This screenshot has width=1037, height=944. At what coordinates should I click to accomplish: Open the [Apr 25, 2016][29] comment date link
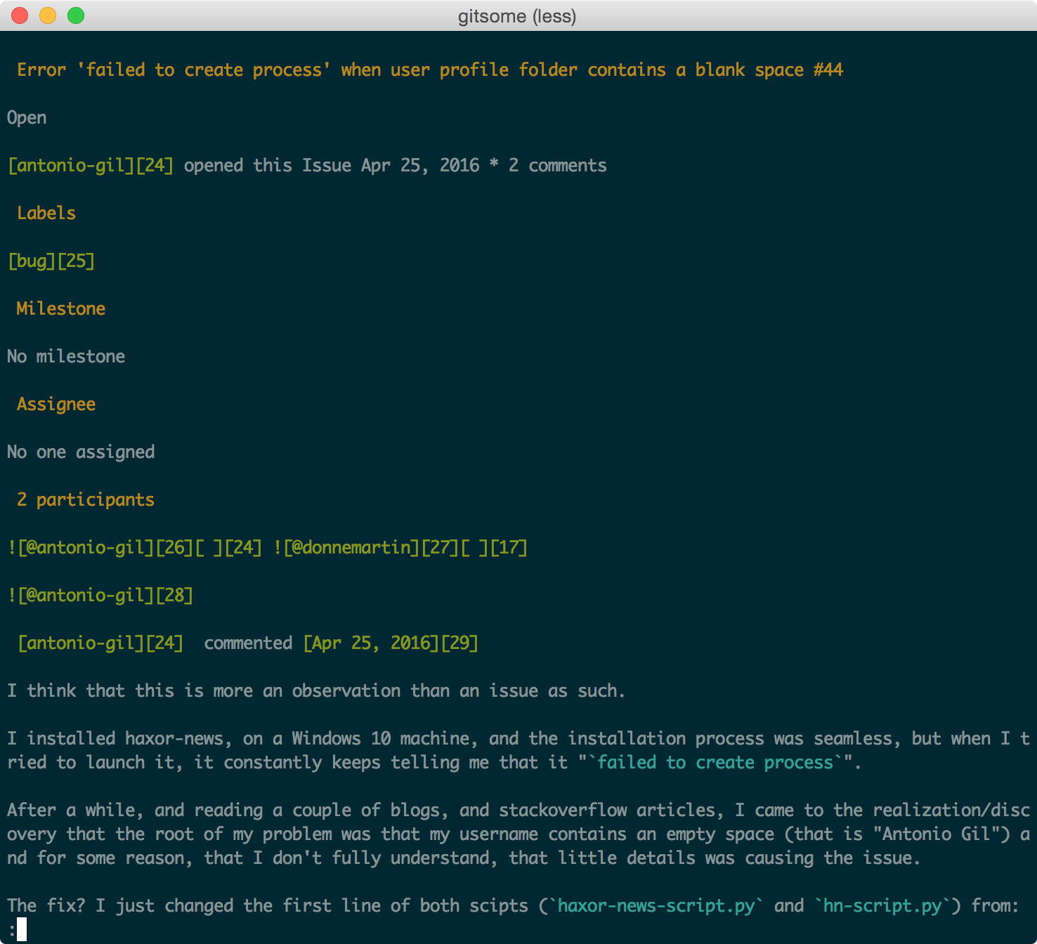[391, 643]
